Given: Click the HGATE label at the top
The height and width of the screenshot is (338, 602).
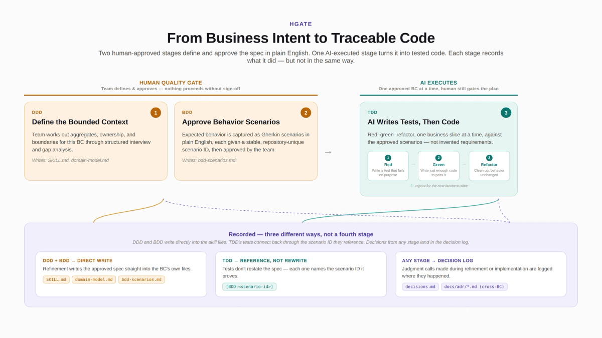Looking at the screenshot, I should (x=301, y=24).
